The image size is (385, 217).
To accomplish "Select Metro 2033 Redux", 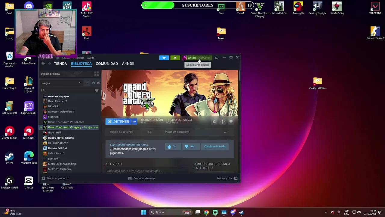I will [x=59, y=169].
